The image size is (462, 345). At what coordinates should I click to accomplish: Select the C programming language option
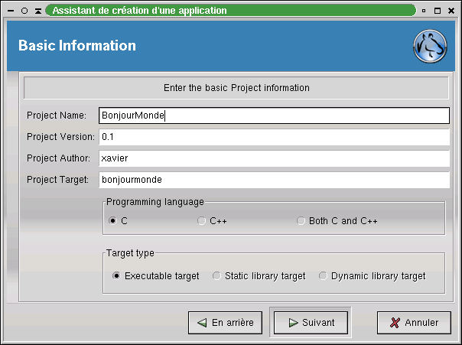coord(113,221)
